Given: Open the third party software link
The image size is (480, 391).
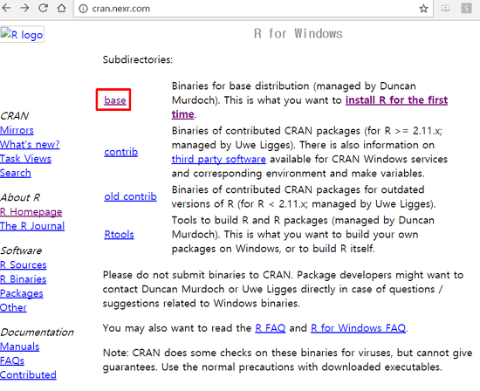Looking at the screenshot, I should (x=218, y=159).
